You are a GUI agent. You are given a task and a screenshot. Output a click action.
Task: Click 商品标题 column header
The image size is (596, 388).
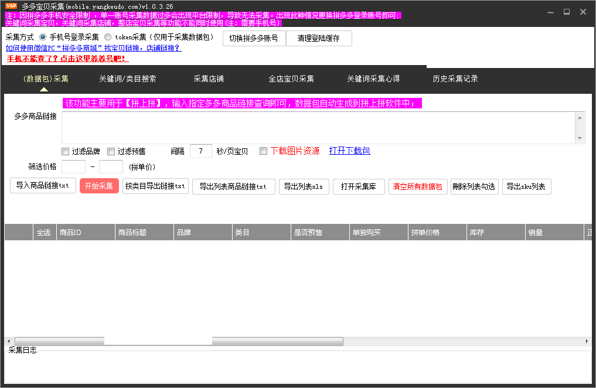(144, 232)
